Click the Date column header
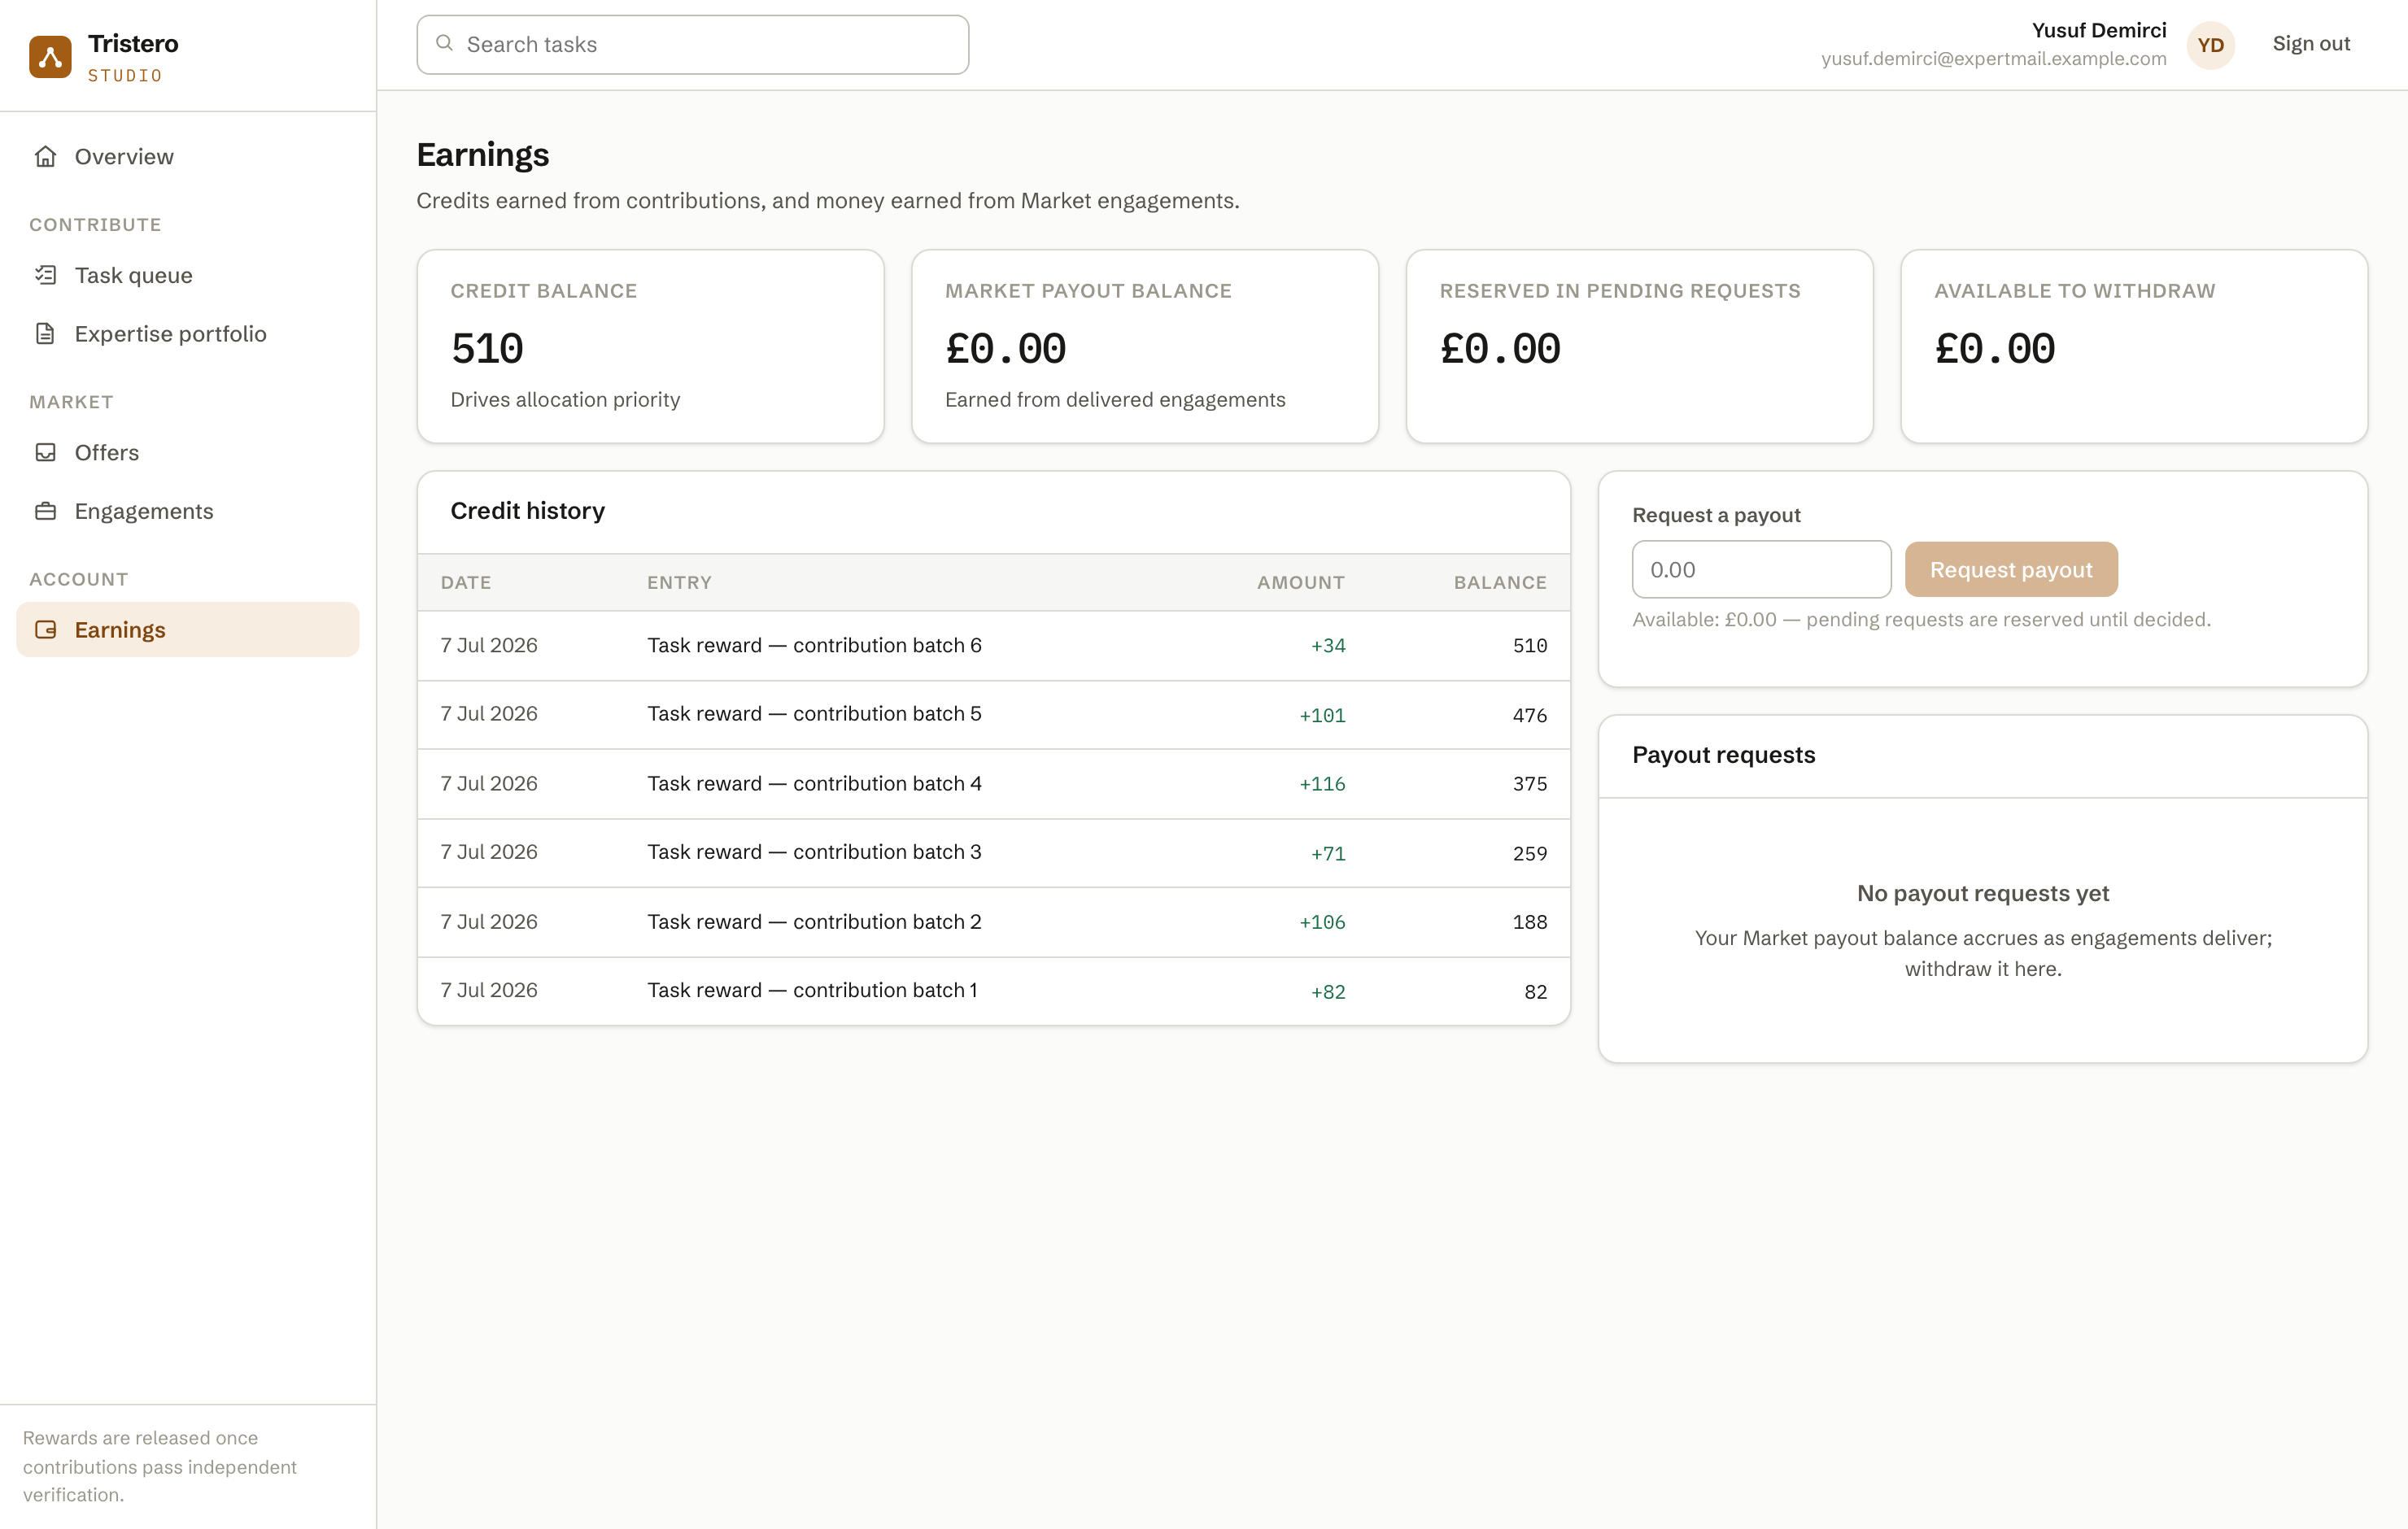 (466, 582)
